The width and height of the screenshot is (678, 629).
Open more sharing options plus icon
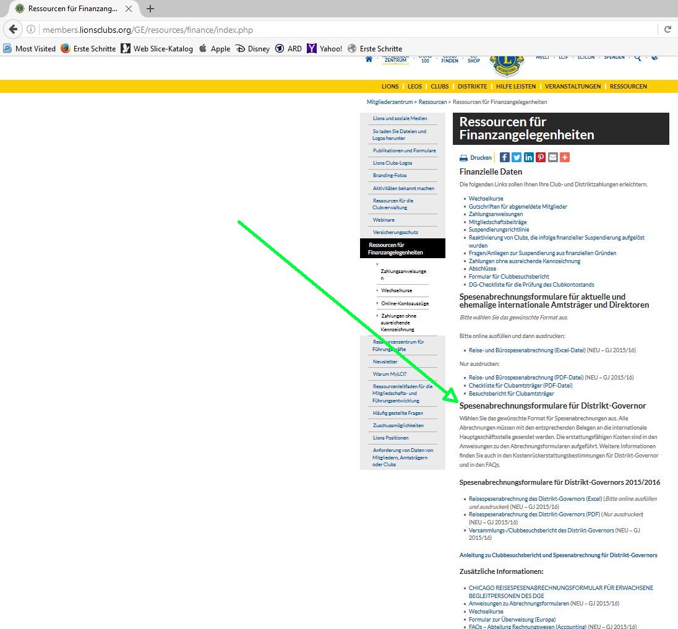pyautogui.click(x=564, y=157)
